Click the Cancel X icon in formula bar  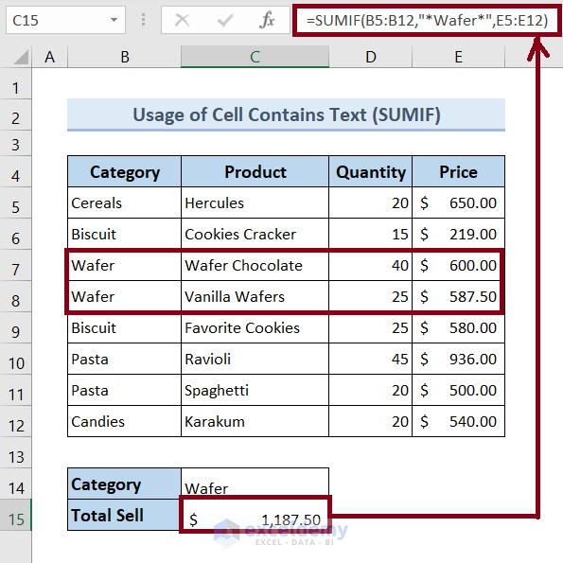click(x=182, y=20)
